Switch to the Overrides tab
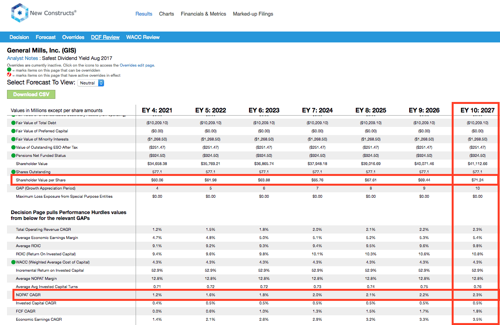 [73, 37]
